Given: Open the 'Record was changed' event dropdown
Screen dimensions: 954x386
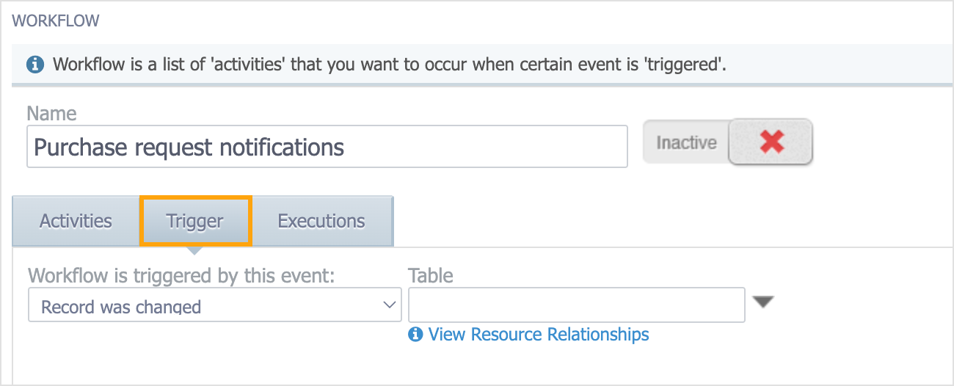Looking at the screenshot, I should pyautogui.click(x=215, y=305).
